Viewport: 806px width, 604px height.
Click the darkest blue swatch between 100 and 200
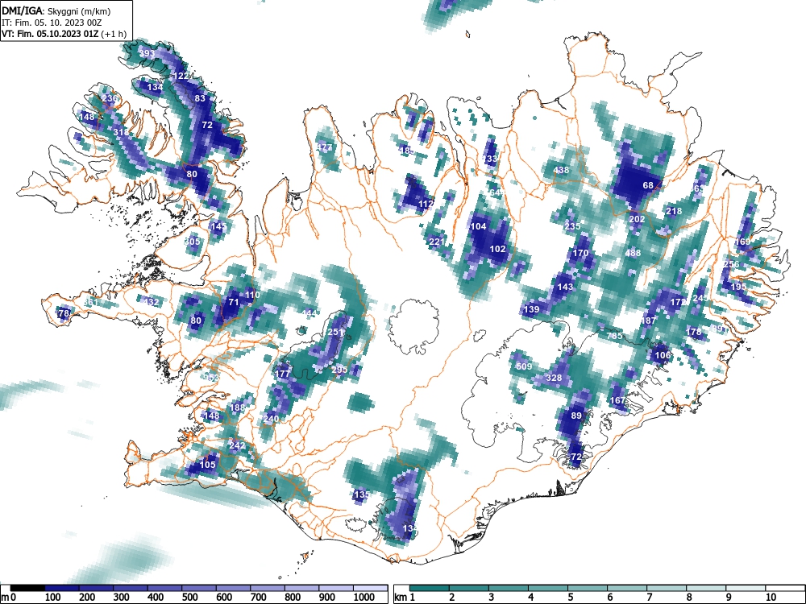pos(62,588)
